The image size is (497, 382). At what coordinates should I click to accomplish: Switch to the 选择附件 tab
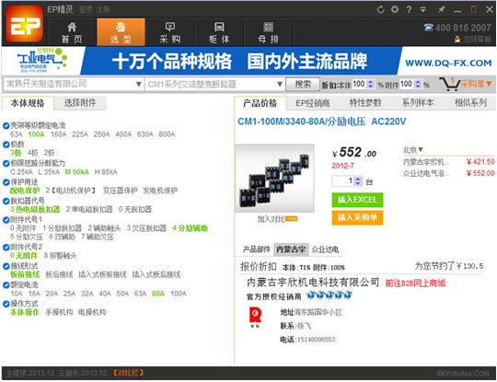coord(80,103)
